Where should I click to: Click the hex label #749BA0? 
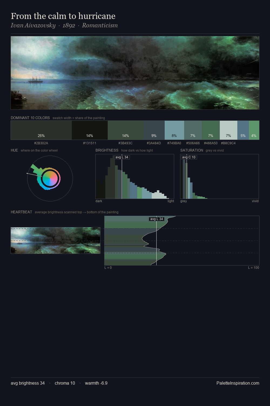click(x=174, y=143)
